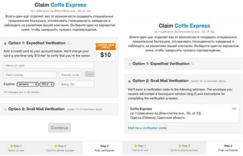Focus the Name on card field
Screen dimensions: 243x156
coord(49,65)
